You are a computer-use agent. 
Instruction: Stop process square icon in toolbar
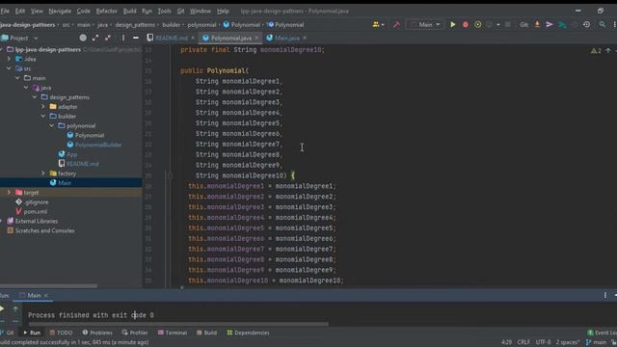click(508, 25)
